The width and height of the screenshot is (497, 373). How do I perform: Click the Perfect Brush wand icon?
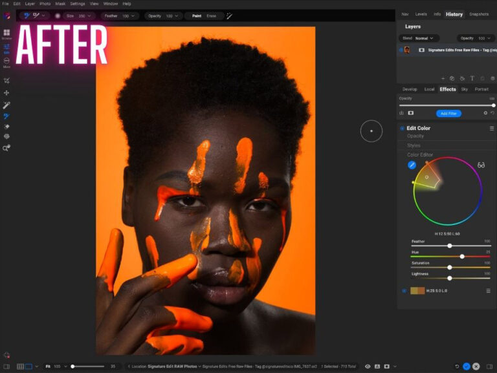(230, 16)
